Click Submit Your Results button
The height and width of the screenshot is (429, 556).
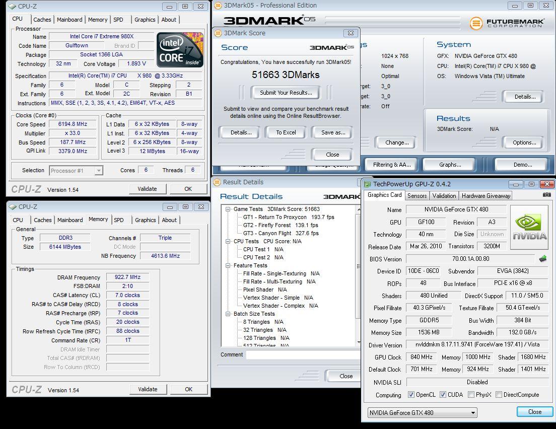click(286, 93)
